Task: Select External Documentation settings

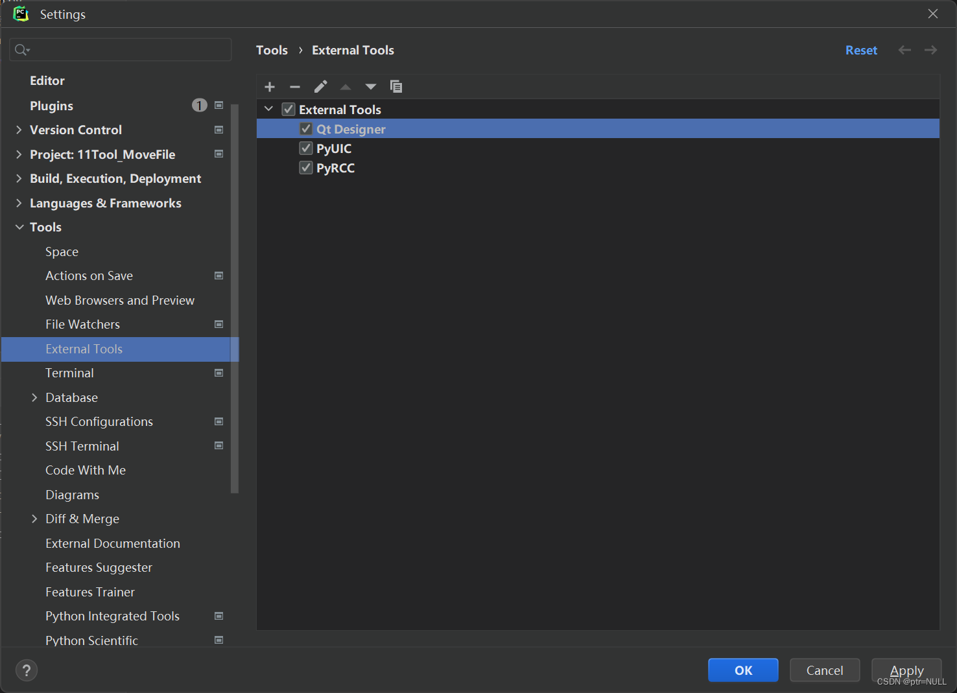Action: (x=113, y=543)
